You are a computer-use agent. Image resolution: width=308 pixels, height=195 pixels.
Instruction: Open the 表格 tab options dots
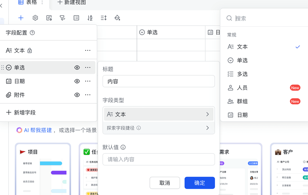[x=42, y=2]
